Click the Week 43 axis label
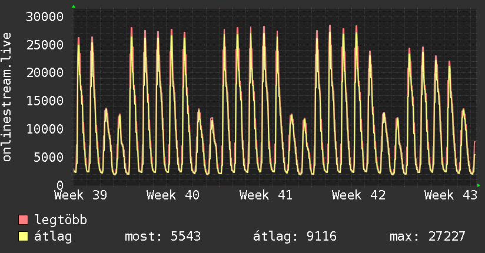The width and height of the screenshot is (485, 253). pyautogui.click(x=451, y=195)
